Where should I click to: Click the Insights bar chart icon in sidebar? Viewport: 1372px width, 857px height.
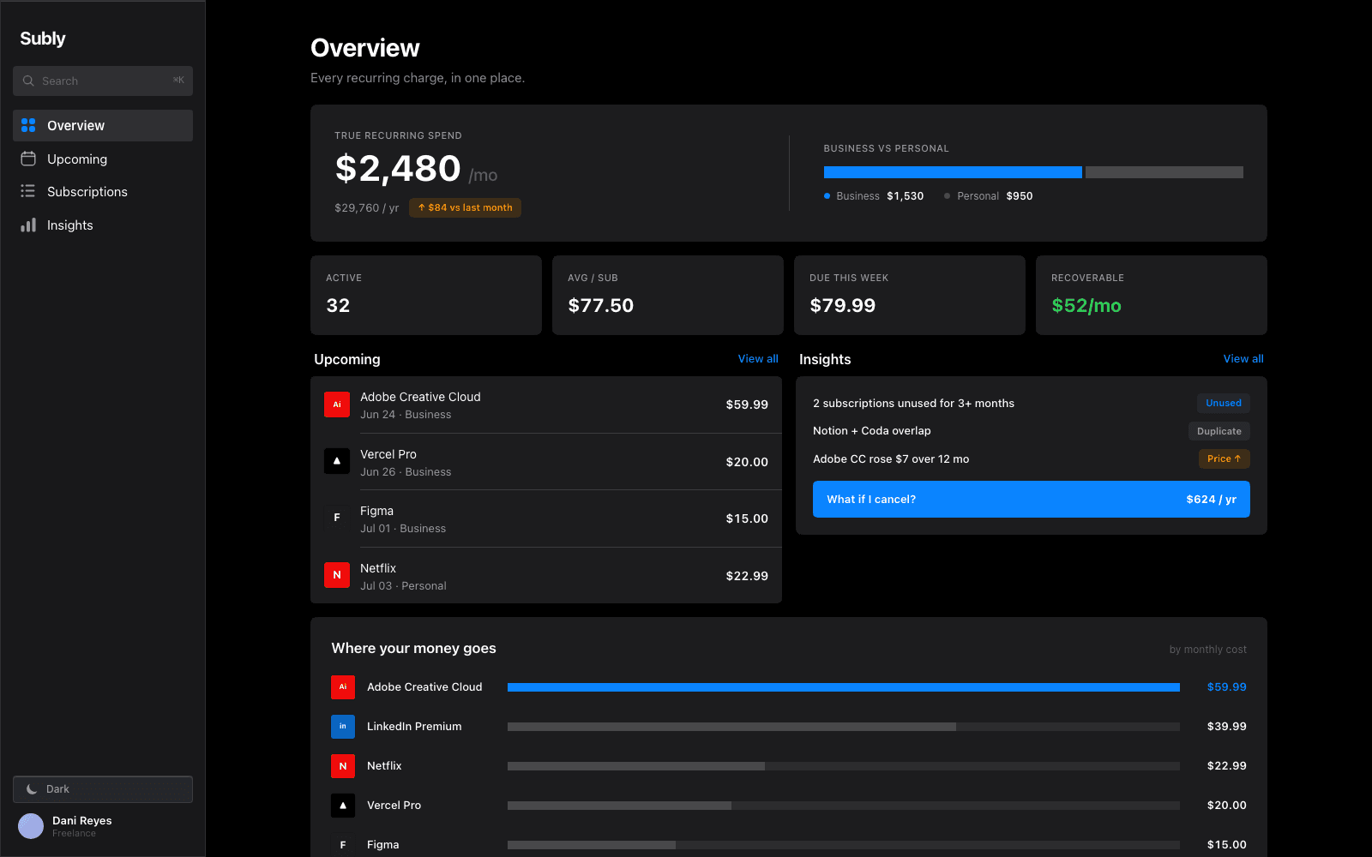pos(28,225)
